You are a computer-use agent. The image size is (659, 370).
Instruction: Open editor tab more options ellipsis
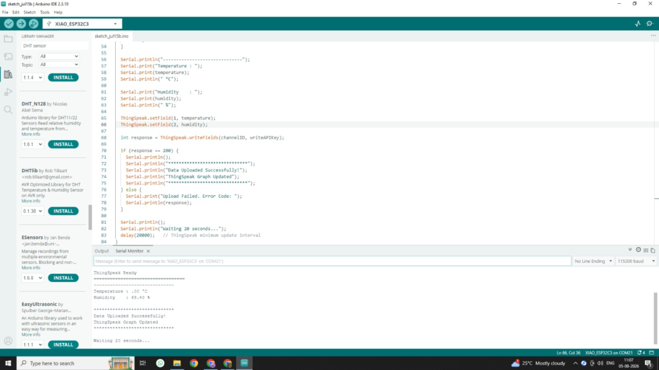[x=653, y=36]
